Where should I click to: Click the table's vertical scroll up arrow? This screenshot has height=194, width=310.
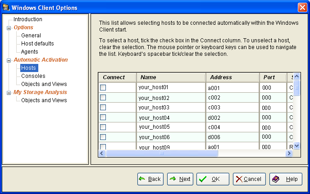[296, 76]
